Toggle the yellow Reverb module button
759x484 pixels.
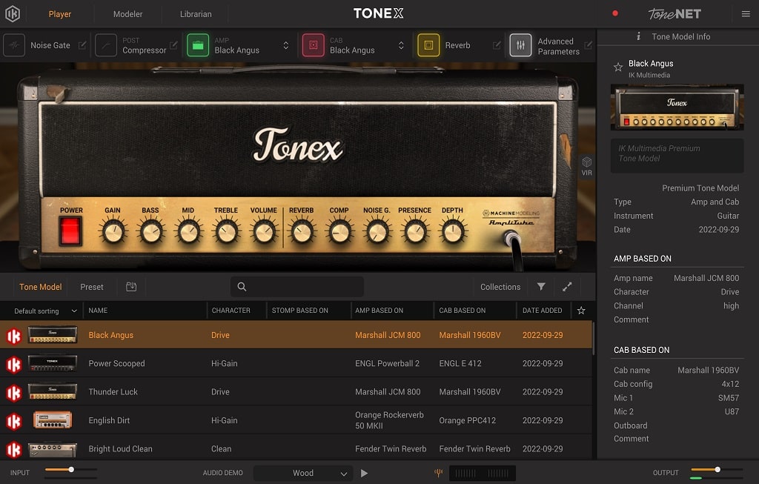428,45
